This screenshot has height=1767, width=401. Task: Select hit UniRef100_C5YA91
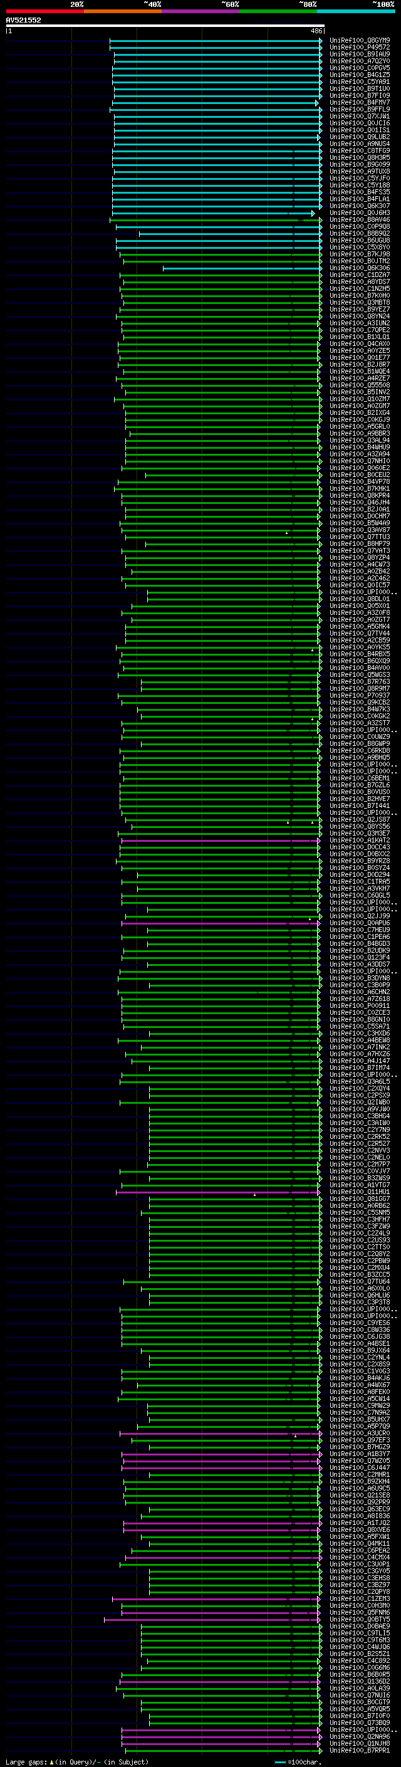coord(360,81)
